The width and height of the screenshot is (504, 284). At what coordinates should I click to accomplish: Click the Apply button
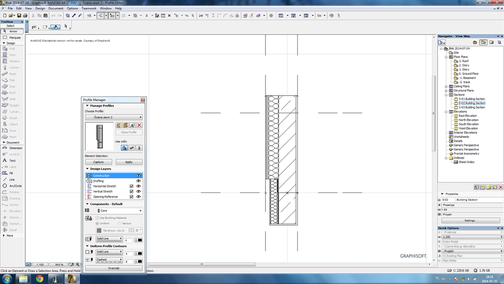point(129,162)
